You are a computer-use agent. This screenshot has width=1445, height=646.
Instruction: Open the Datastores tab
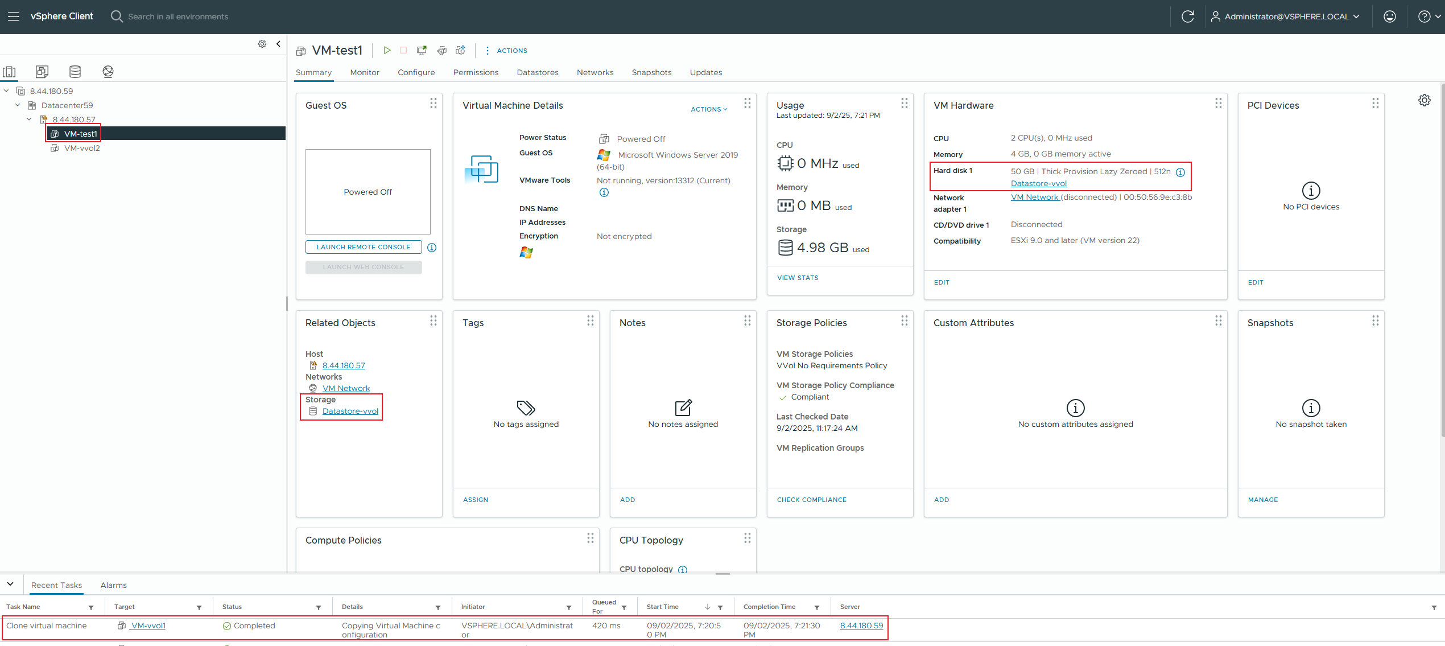point(538,73)
